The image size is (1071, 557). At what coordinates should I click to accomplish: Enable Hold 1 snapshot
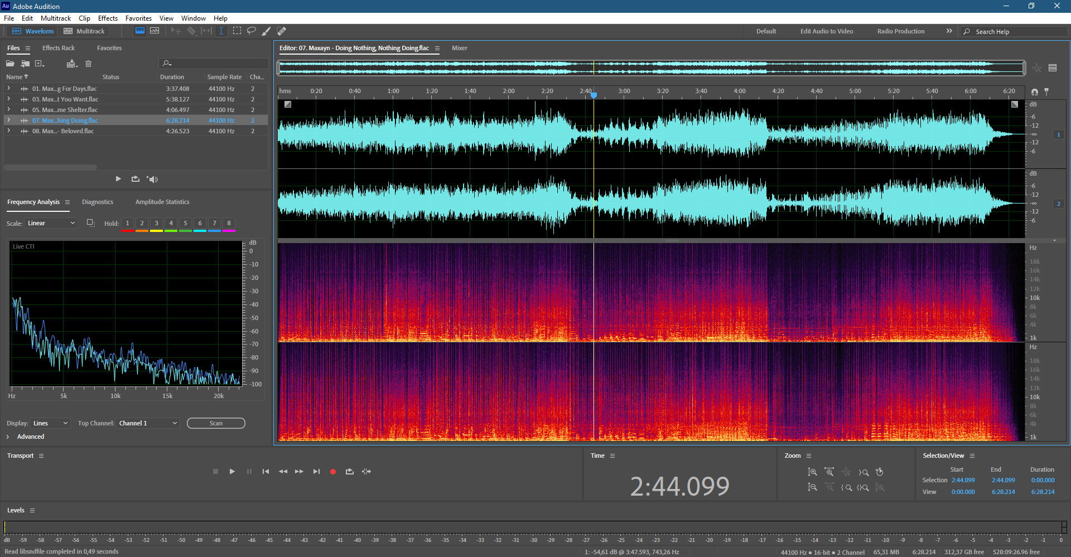(127, 224)
